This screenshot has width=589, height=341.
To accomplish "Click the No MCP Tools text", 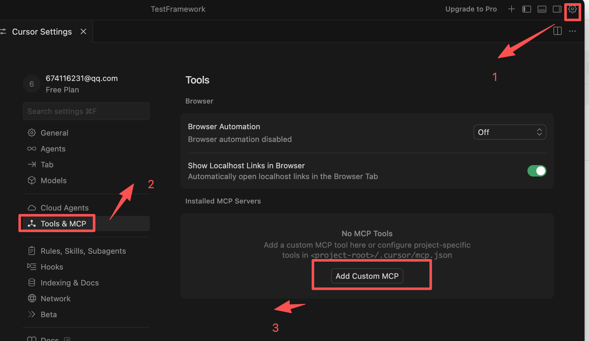I will [367, 234].
